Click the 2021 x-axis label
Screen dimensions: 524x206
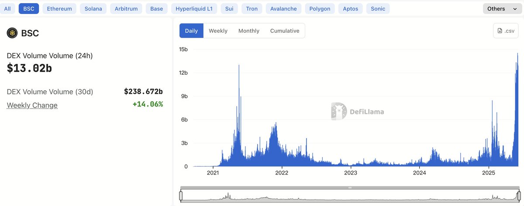click(213, 172)
